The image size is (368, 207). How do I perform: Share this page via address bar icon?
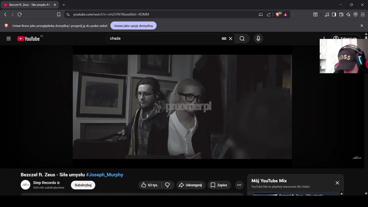269,14
